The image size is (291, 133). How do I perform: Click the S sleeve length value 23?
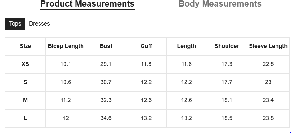click(268, 82)
